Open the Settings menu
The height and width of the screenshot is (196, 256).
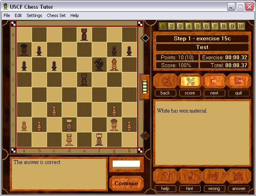tap(34, 15)
